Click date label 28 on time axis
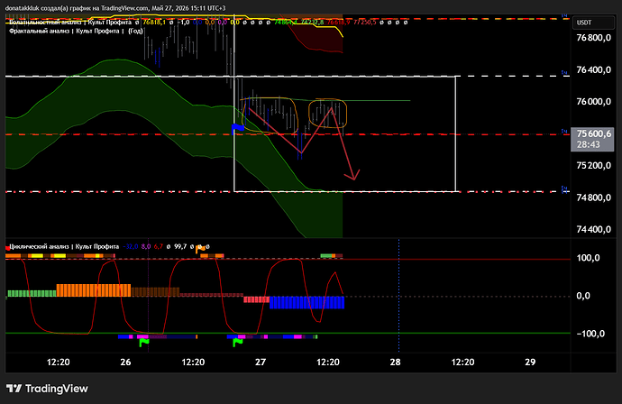Image resolution: width=622 pixels, height=404 pixels. click(x=395, y=362)
